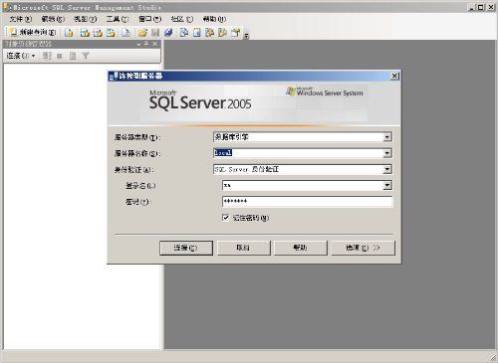This screenshot has height=363, width=498.
Task: Open the Tools (工具) menu
Action: coord(118,19)
